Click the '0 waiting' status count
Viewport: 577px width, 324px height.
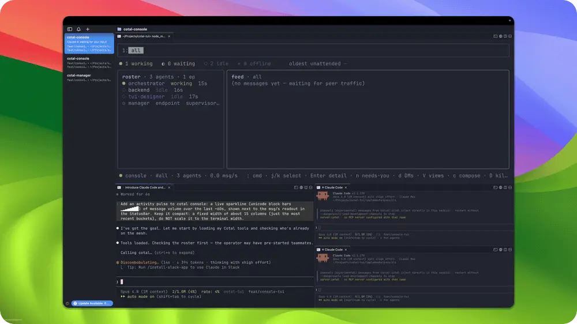[178, 63]
